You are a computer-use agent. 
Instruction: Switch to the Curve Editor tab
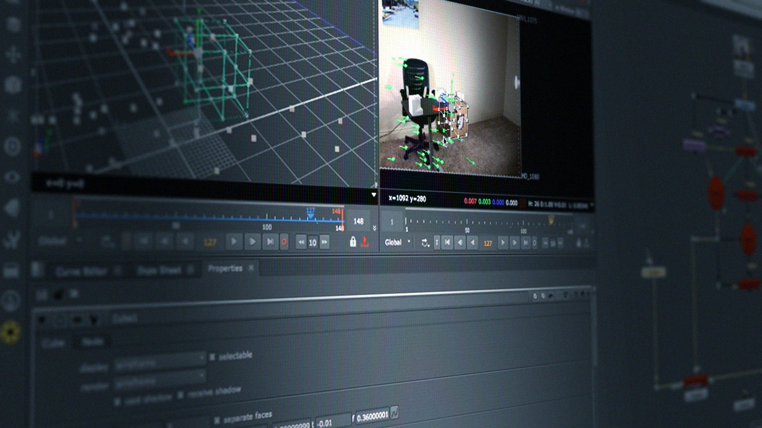[82, 272]
